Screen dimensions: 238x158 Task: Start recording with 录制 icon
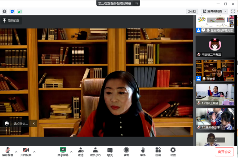click(x=126, y=152)
